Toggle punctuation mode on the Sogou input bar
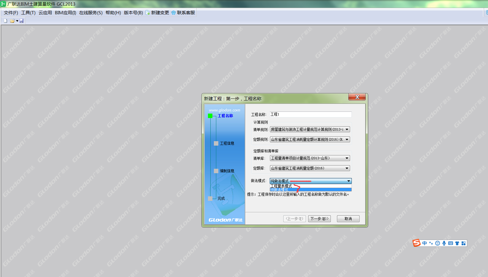 coord(431,243)
